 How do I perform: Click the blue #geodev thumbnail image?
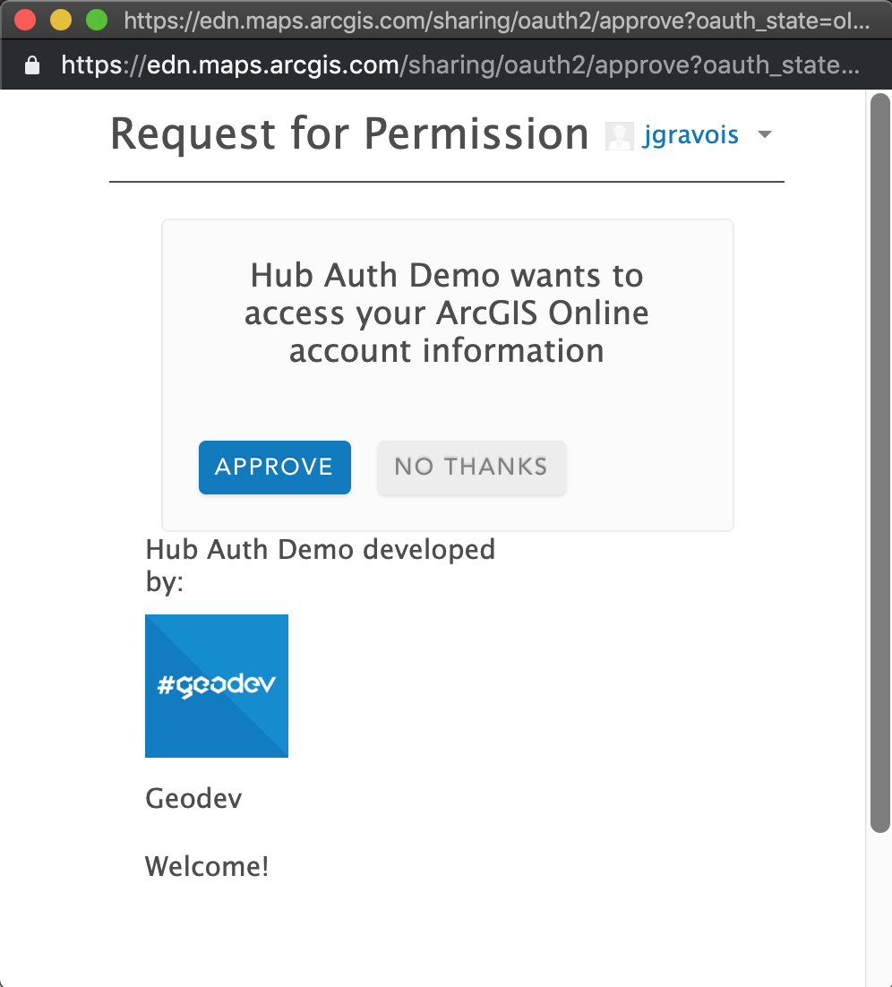click(216, 685)
